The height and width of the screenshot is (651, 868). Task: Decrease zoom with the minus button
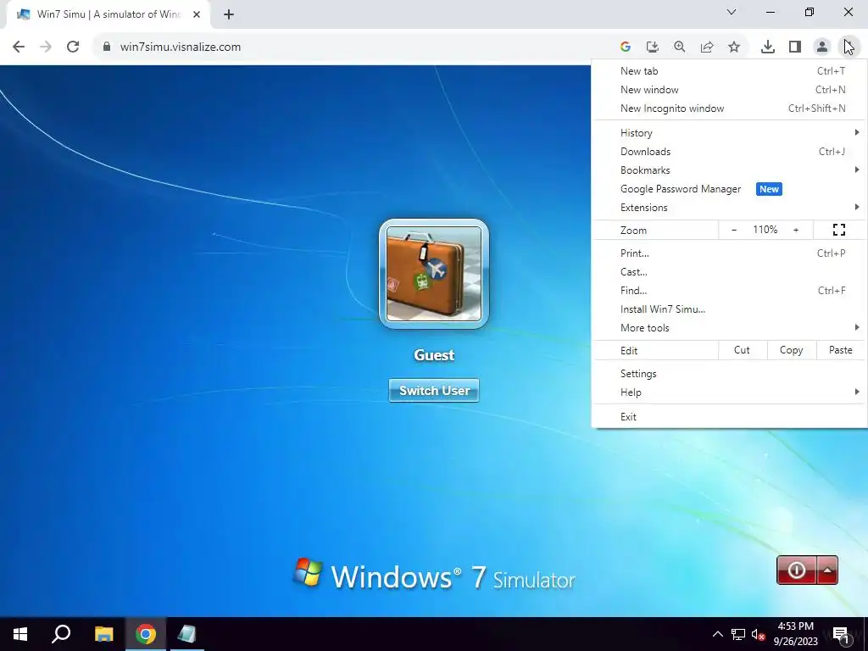click(x=734, y=230)
